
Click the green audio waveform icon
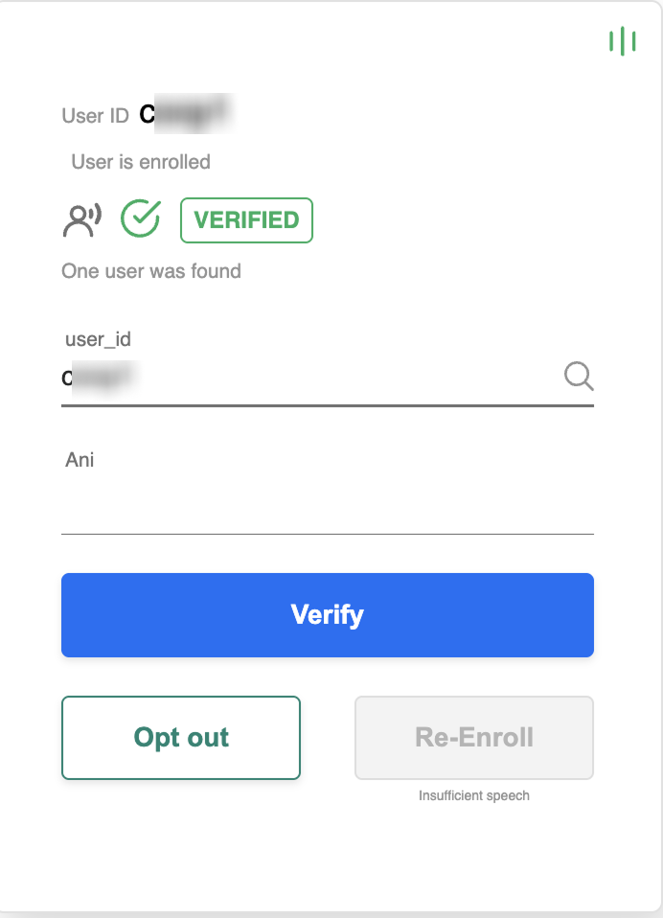tap(622, 41)
